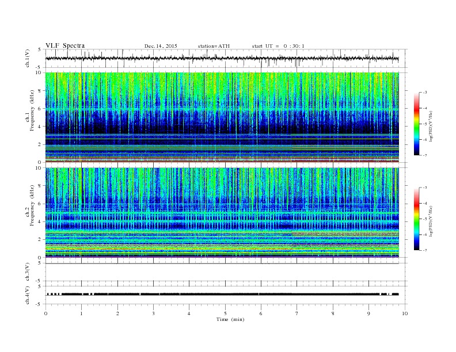
Task: Click the ch.1 voltage waveform trace
Action: pyautogui.click(x=222, y=58)
